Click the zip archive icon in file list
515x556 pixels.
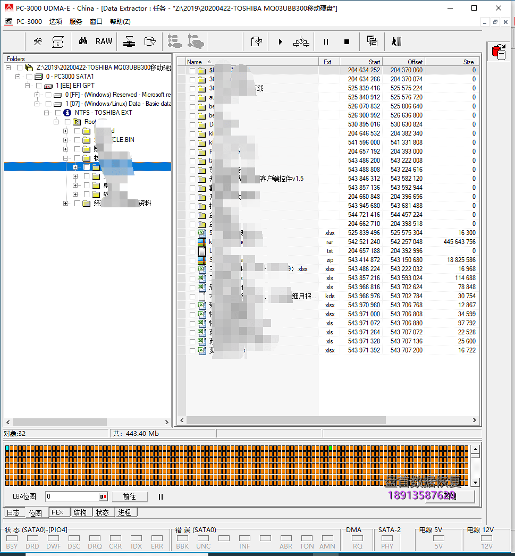pos(202,260)
